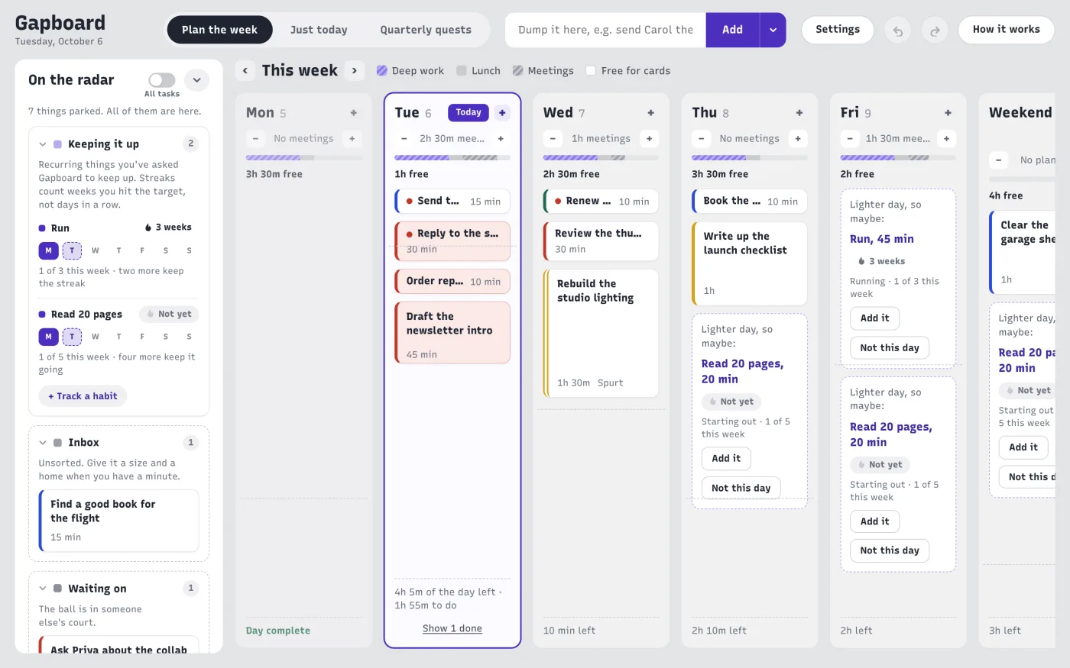This screenshot has width=1070, height=668.
Task: Click the Deep work legend swatch
Action: 382,71
